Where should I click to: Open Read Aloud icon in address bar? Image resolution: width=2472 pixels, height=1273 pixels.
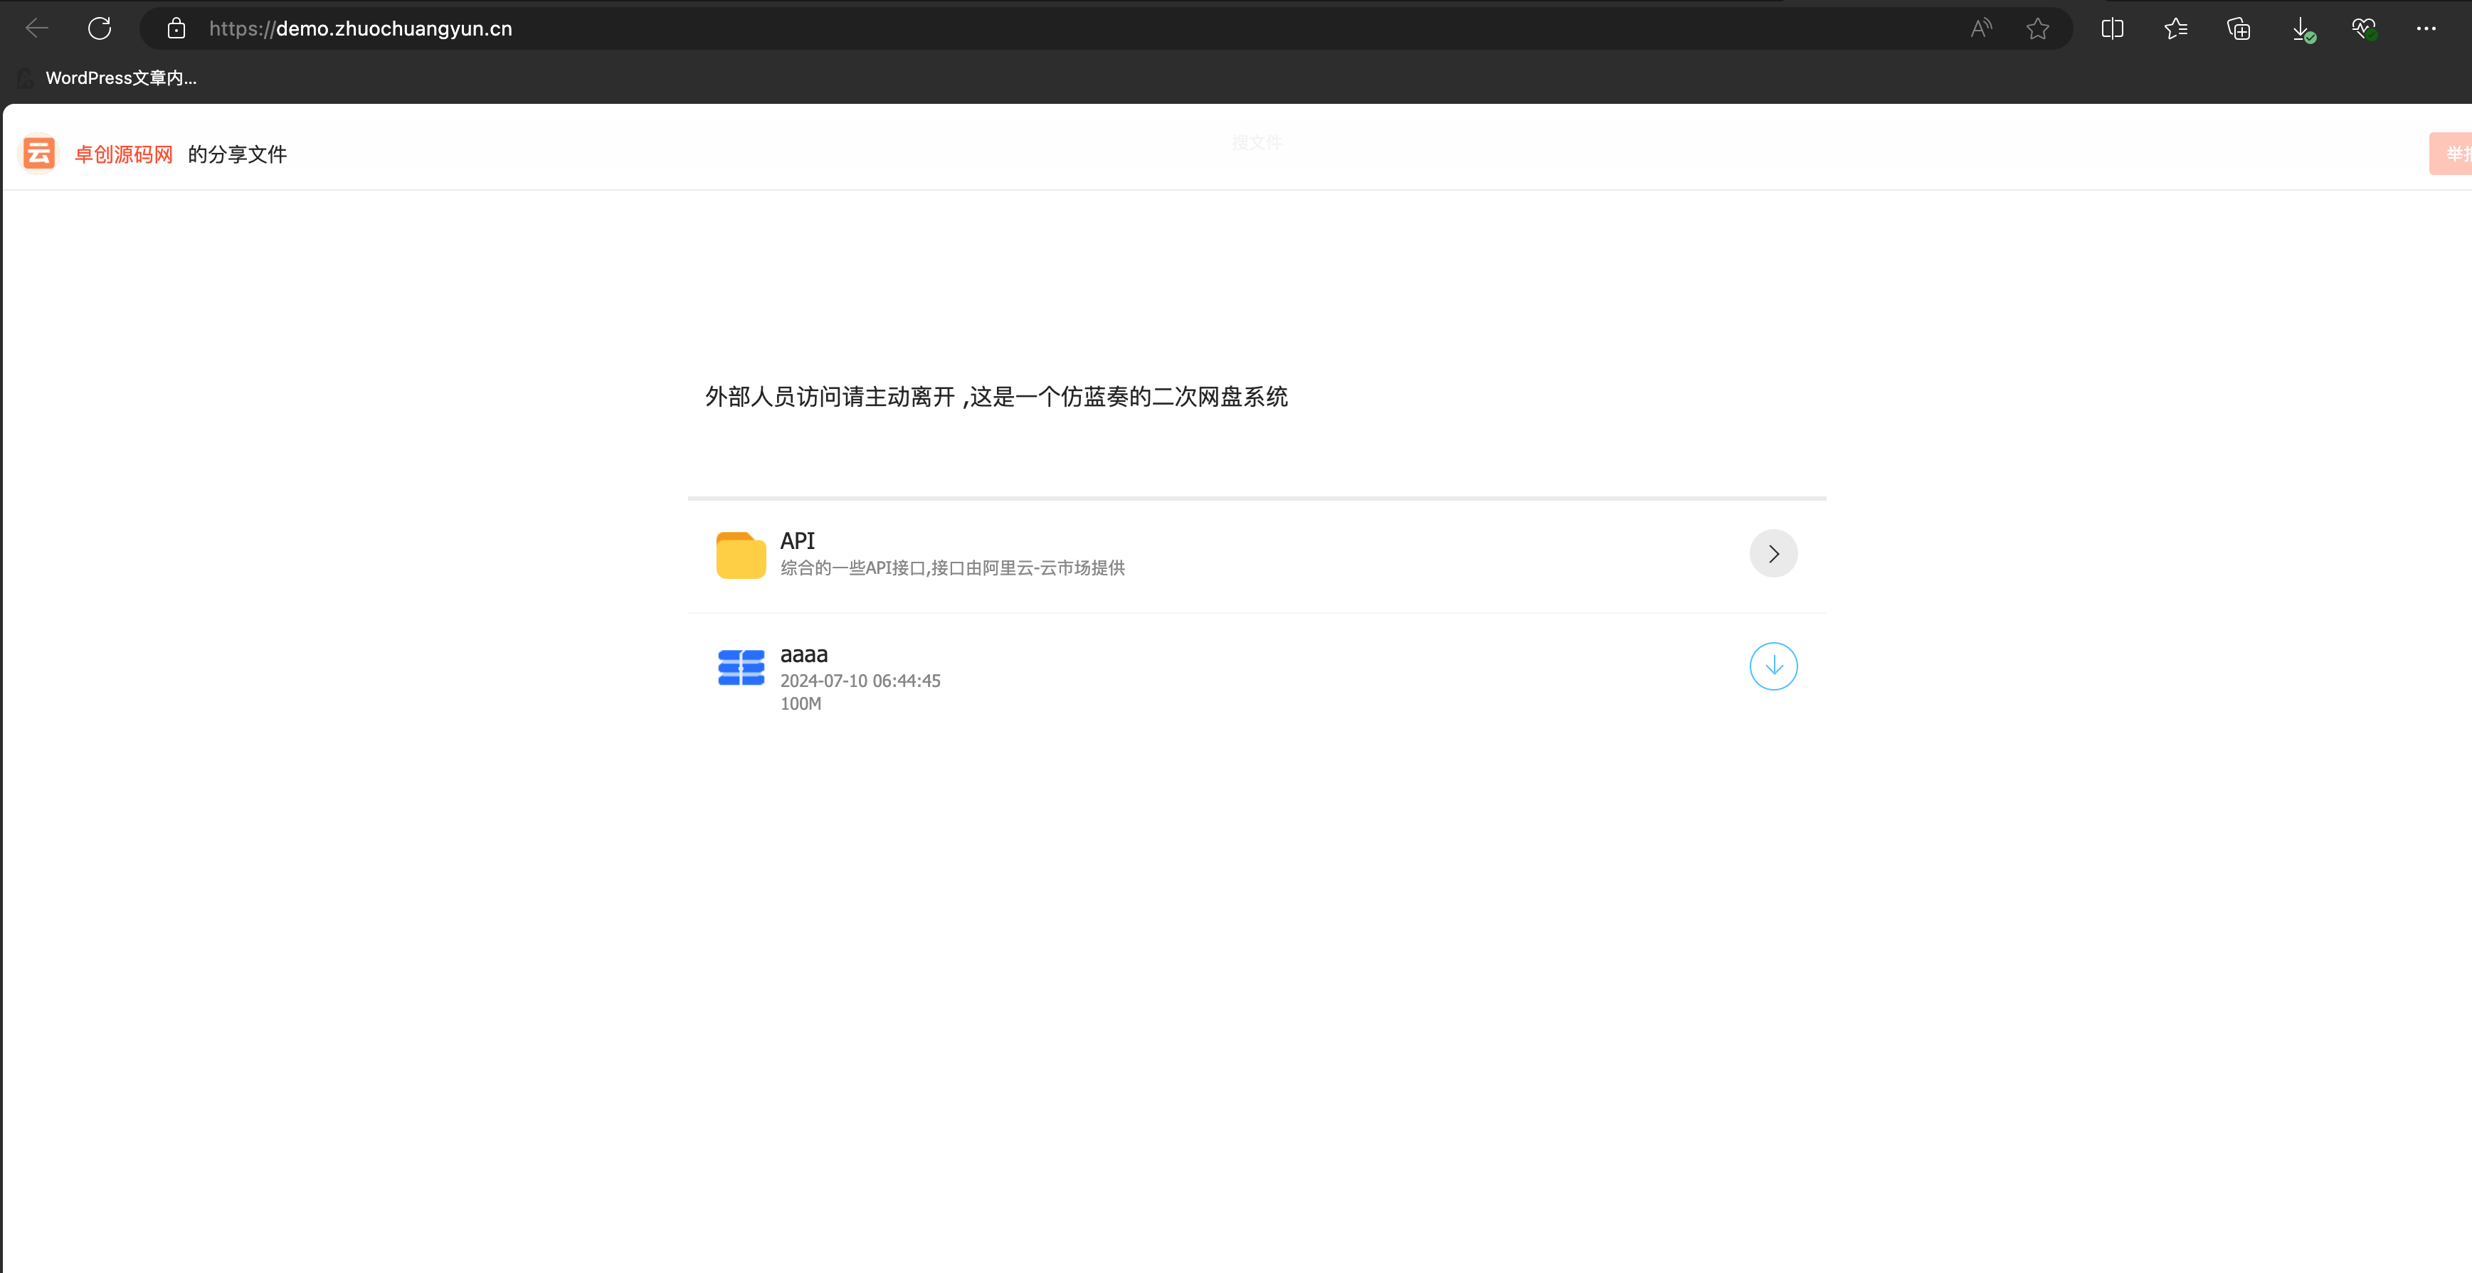pyautogui.click(x=1981, y=28)
